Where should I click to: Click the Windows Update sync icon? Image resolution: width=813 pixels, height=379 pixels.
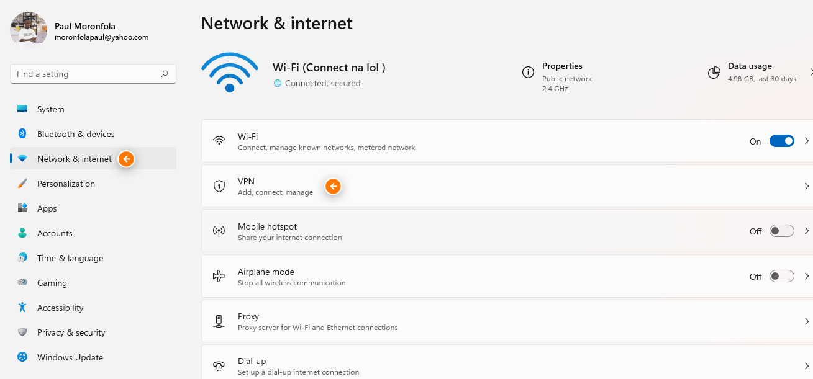point(22,357)
